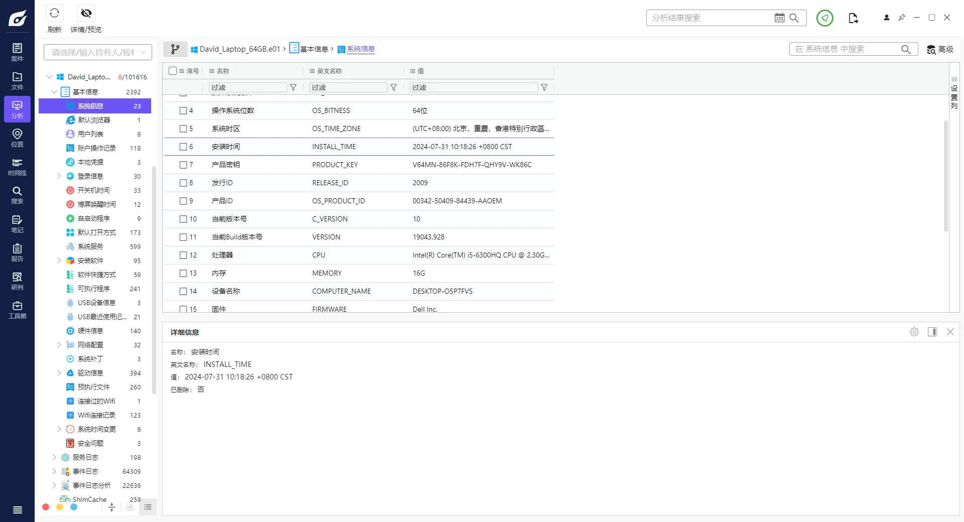Toggle the details/preview eye icon
The width and height of the screenshot is (964, 522).
pyautogui.click(x=86, y=14)
